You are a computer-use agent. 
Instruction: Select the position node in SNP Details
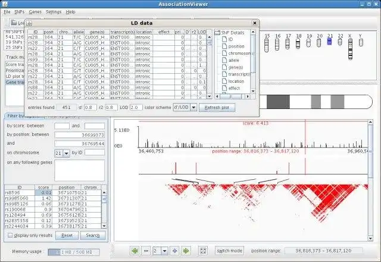point(233,46)
